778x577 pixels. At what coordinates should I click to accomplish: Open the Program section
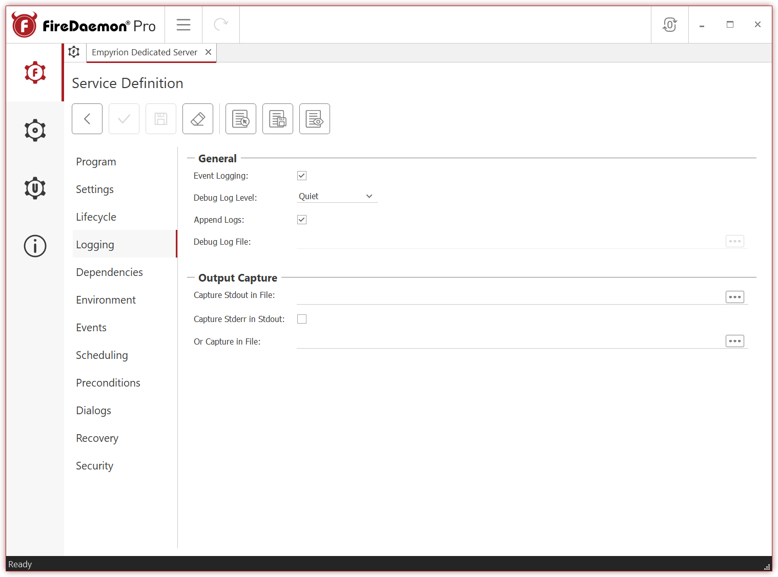coord(125,162)
